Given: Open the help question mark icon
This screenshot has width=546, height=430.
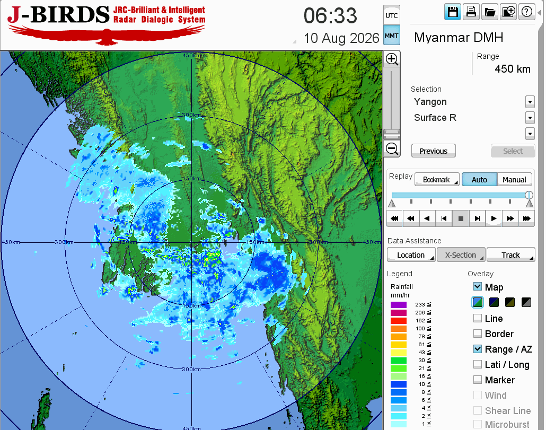Looking at the screenshot, I should (x=526, y=12).
